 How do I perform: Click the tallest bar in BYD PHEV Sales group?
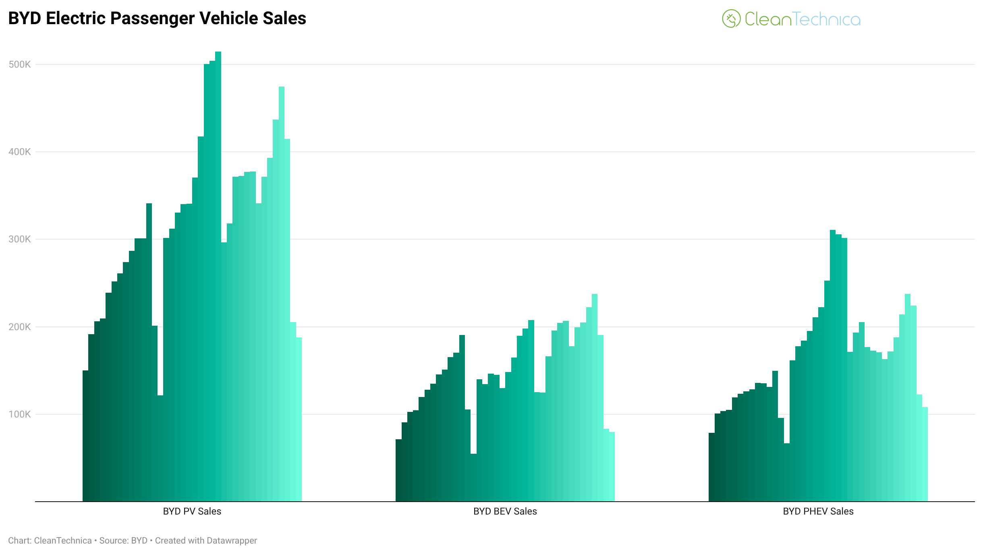coord(832,366)
